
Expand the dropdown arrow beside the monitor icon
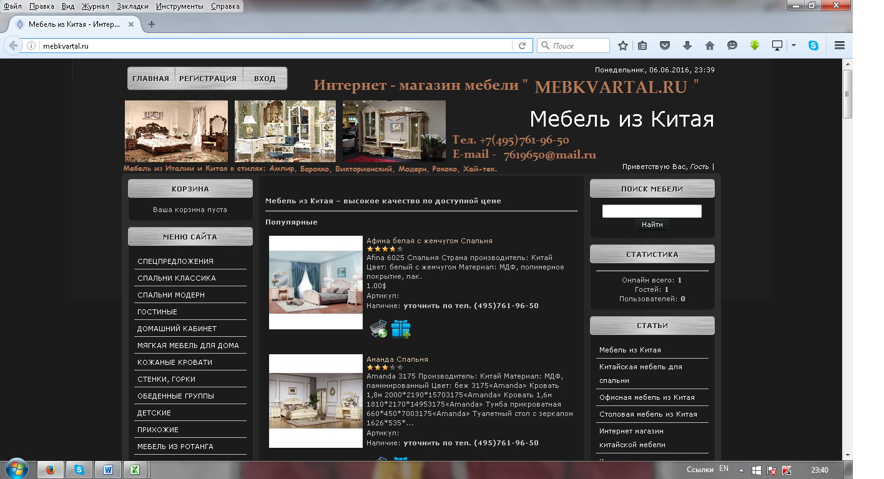[x=793, y=46]
